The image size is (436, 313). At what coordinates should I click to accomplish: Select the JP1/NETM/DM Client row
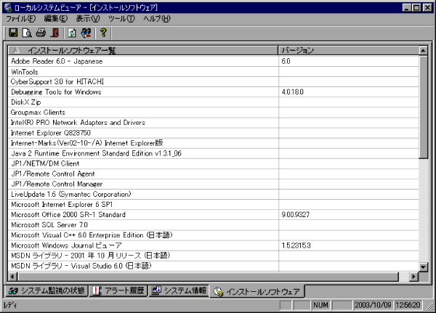tap(214, 163)
